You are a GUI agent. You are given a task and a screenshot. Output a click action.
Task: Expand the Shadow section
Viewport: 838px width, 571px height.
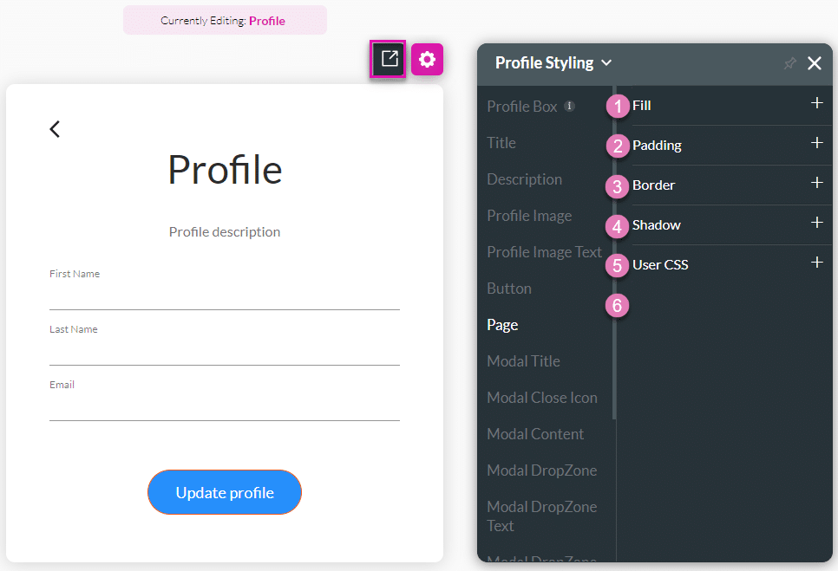(815, 222)
